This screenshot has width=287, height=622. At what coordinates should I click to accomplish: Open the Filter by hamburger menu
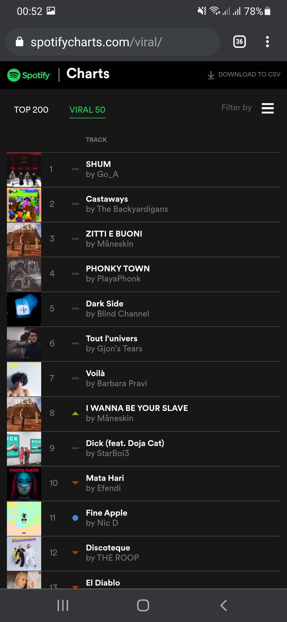(x=267, y=108)
